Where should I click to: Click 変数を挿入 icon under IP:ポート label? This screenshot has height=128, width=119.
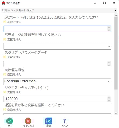[5, 22]
